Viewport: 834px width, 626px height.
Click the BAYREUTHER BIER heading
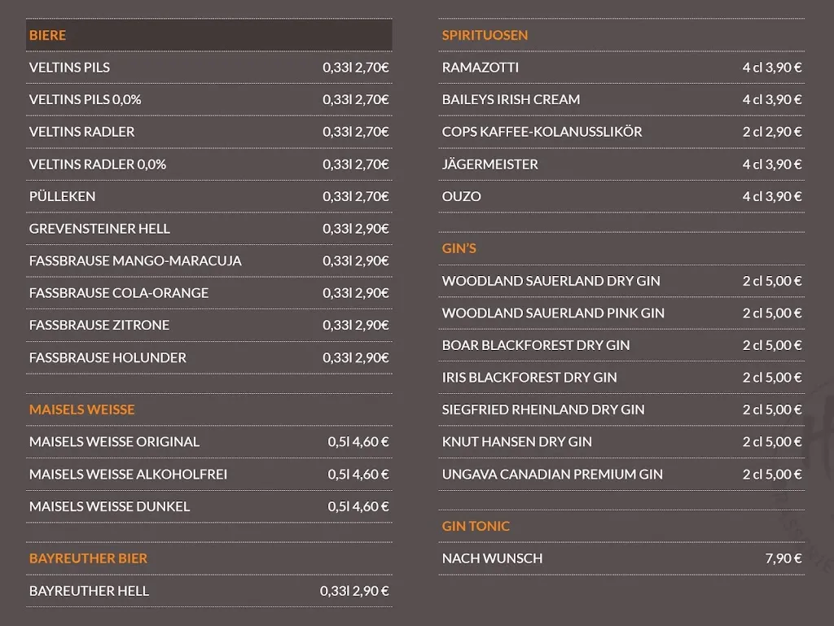click(88, 558)
